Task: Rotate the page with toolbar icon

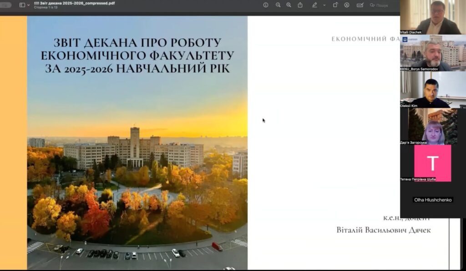Action: pos(335,5)
